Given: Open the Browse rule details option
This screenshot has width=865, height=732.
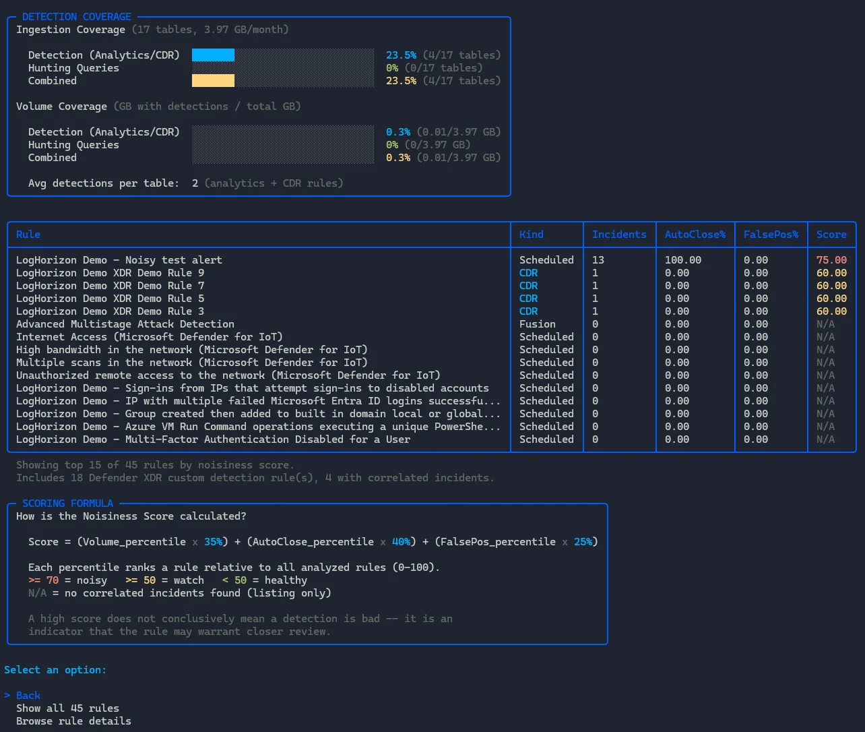Looking at the screenshot, I should click(x=73, y=721).
